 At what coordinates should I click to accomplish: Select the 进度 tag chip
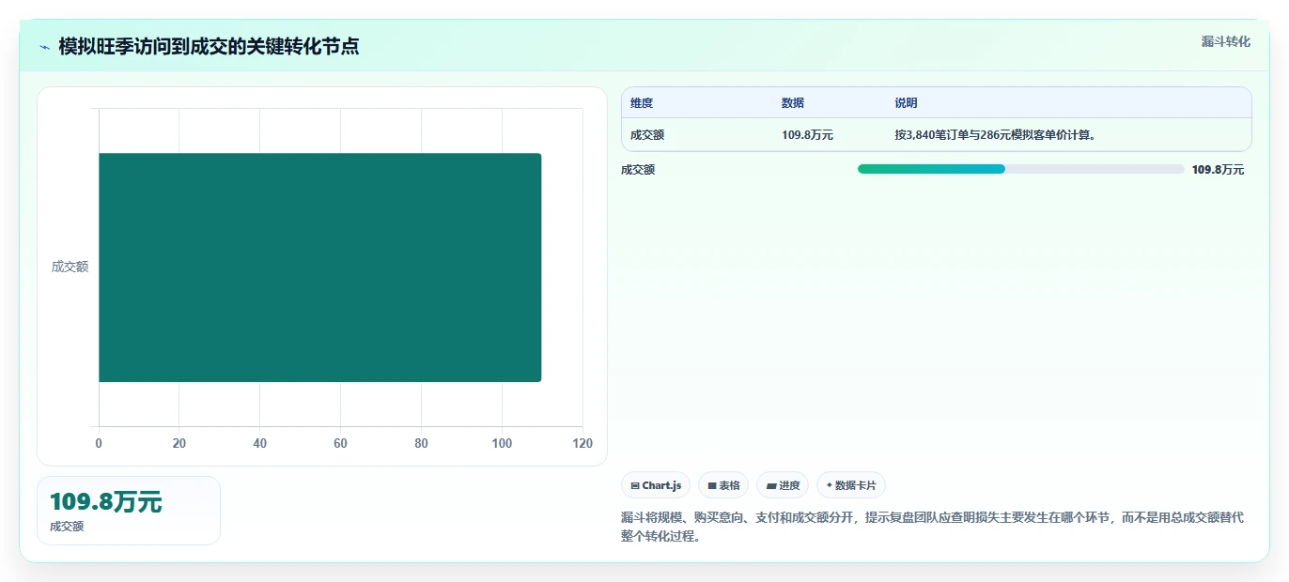(x=783, y=485)
